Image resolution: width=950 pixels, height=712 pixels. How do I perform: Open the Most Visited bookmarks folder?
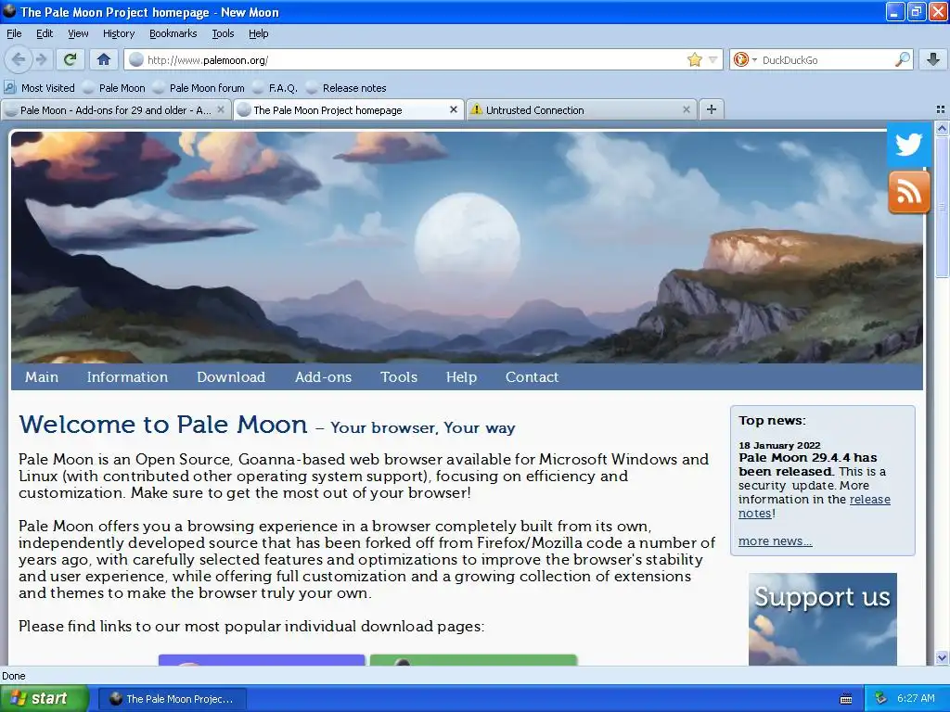click(x=39, y=88)
